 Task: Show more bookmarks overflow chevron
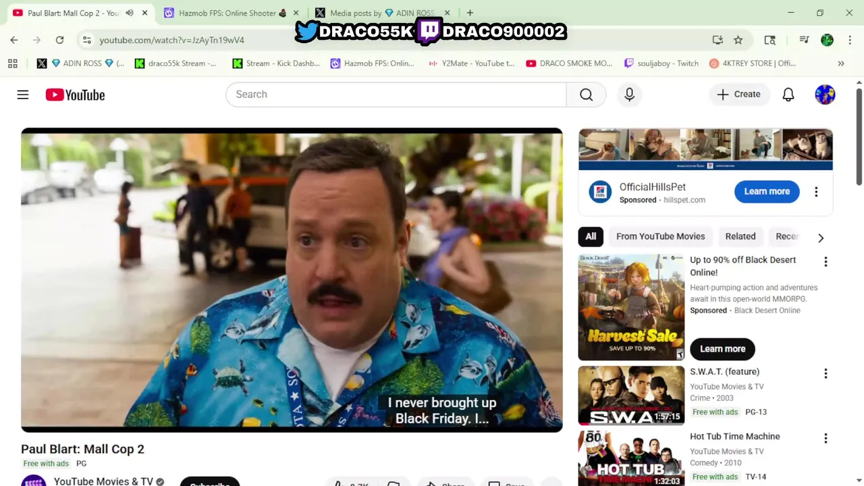(841, 63)
